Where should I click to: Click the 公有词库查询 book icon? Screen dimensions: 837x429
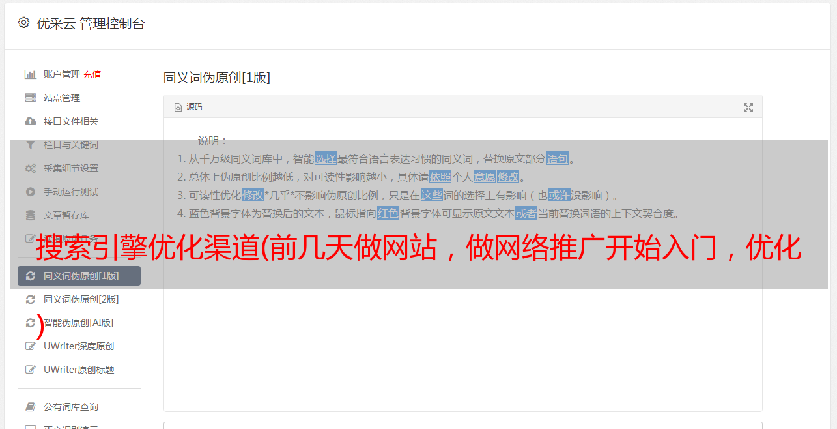pyautogui.click(x=30, y=407)
